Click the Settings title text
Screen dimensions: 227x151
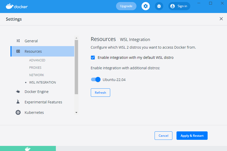[x=14, y=19]
